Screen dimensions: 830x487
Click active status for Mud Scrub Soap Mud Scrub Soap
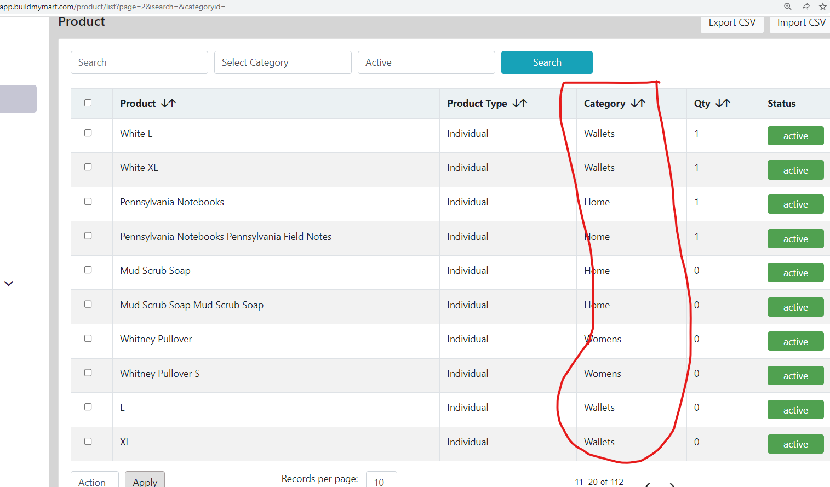click(x=795, y=307)
